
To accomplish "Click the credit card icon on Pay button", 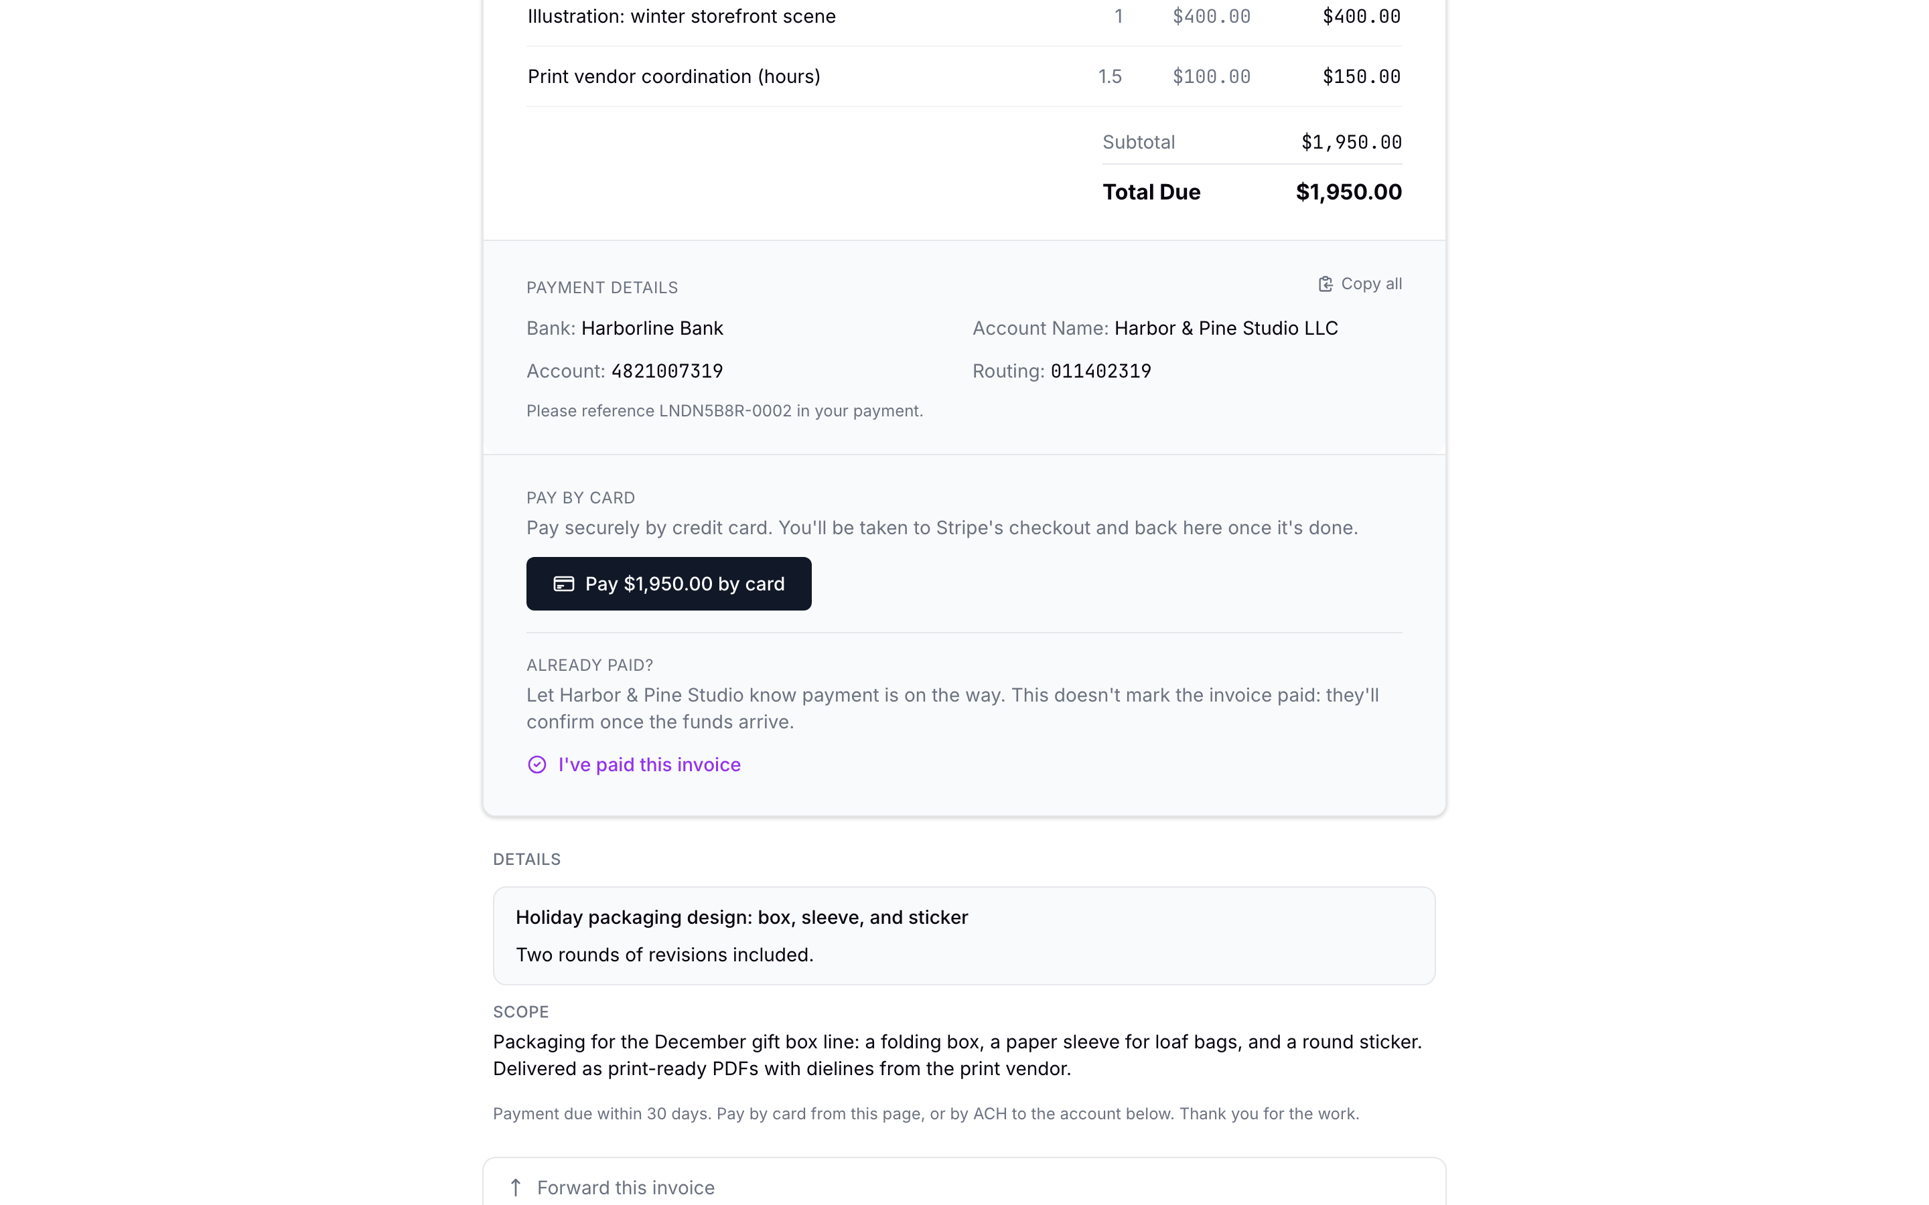I will pos(563,584).
